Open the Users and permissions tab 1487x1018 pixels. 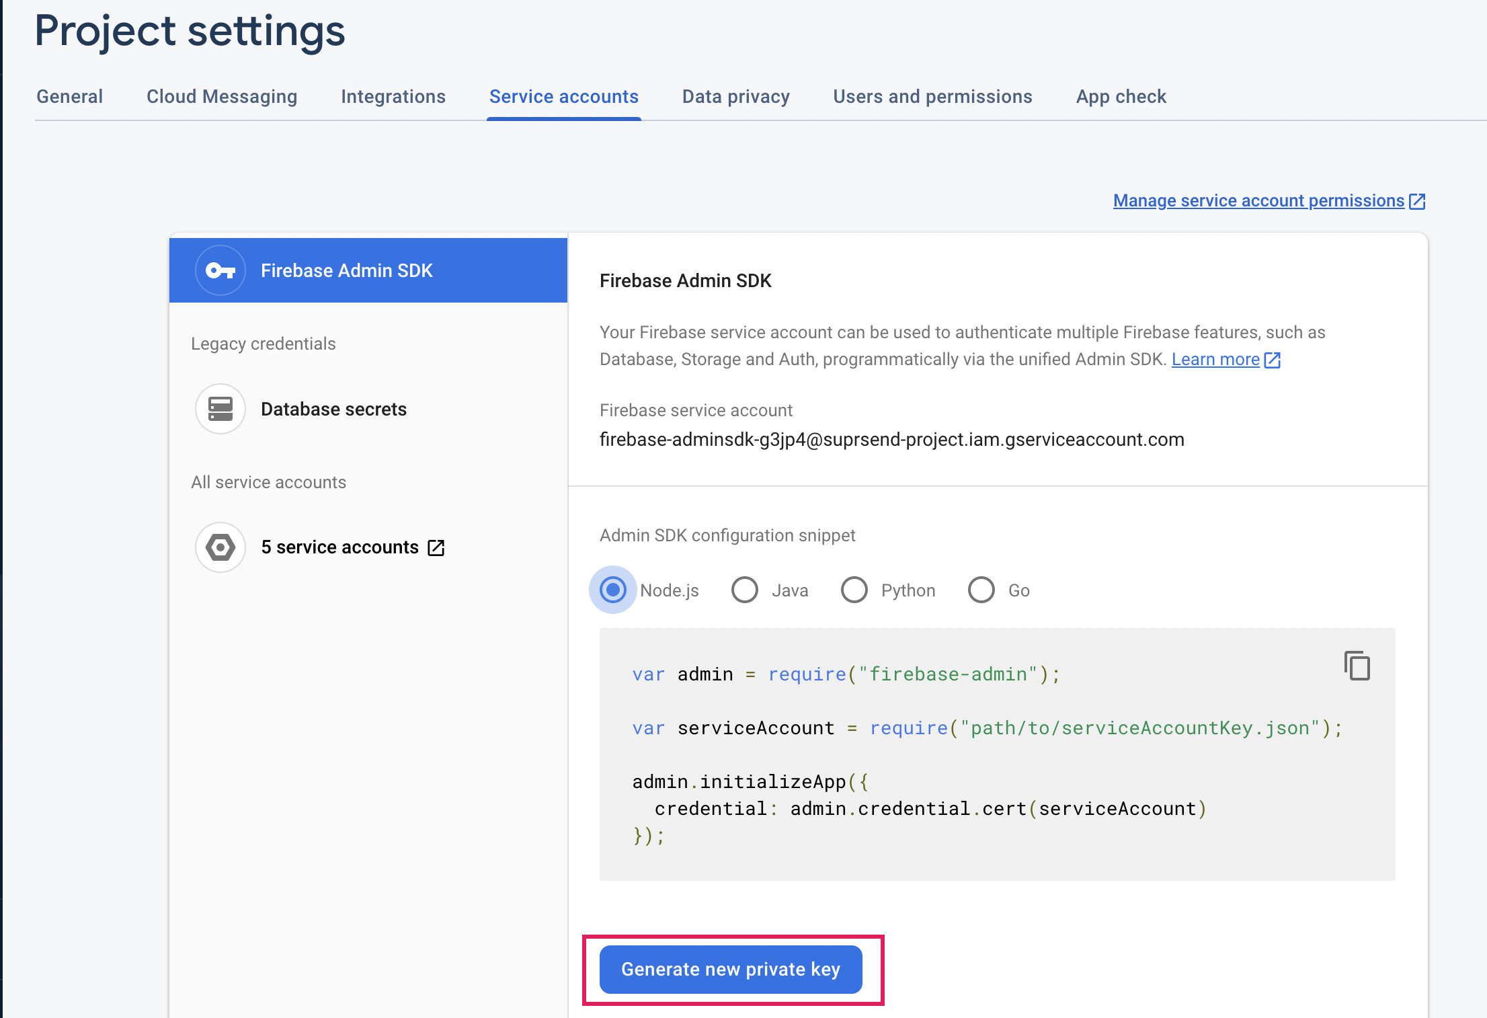933,97
